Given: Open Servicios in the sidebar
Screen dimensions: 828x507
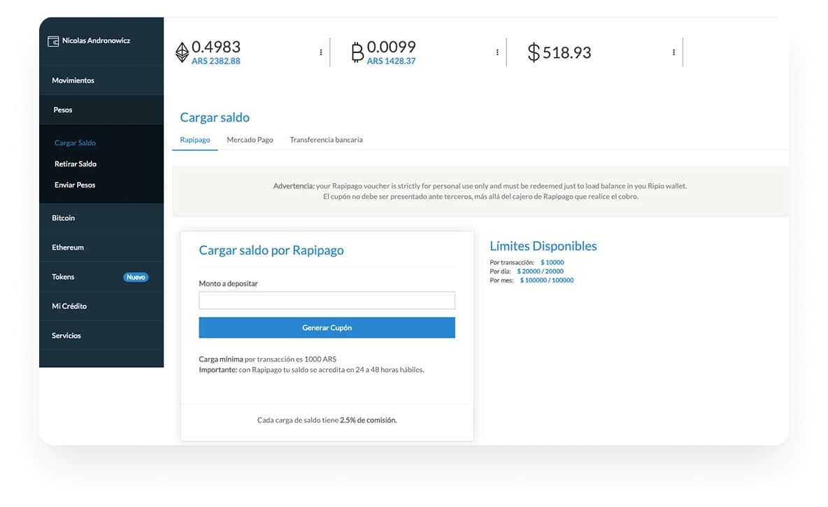Looking at the screenshot, I should (x=101, y=336).
